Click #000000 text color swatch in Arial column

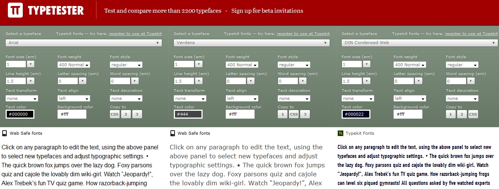[20, 114]
